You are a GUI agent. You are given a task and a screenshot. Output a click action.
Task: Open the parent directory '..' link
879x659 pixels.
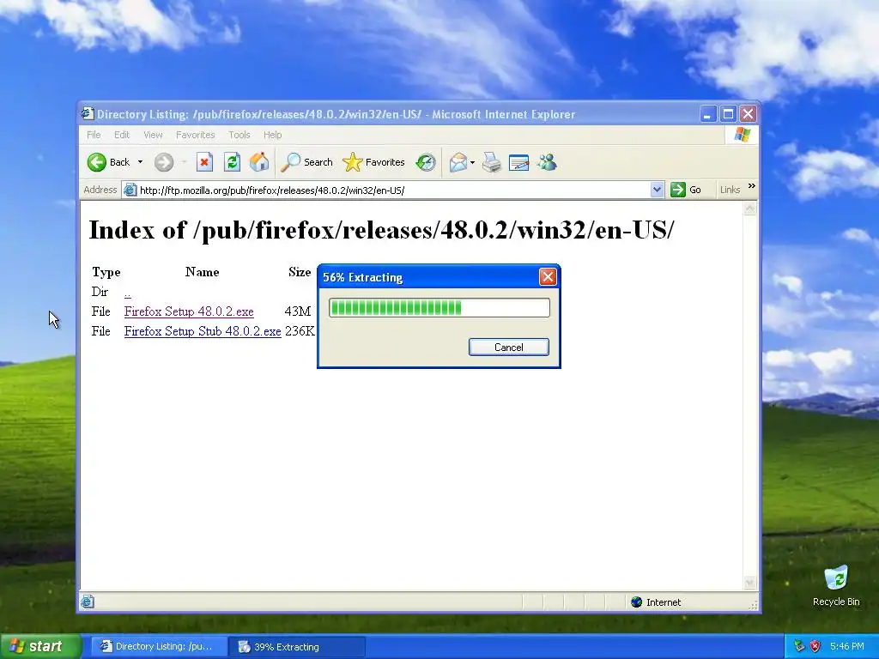128,293
